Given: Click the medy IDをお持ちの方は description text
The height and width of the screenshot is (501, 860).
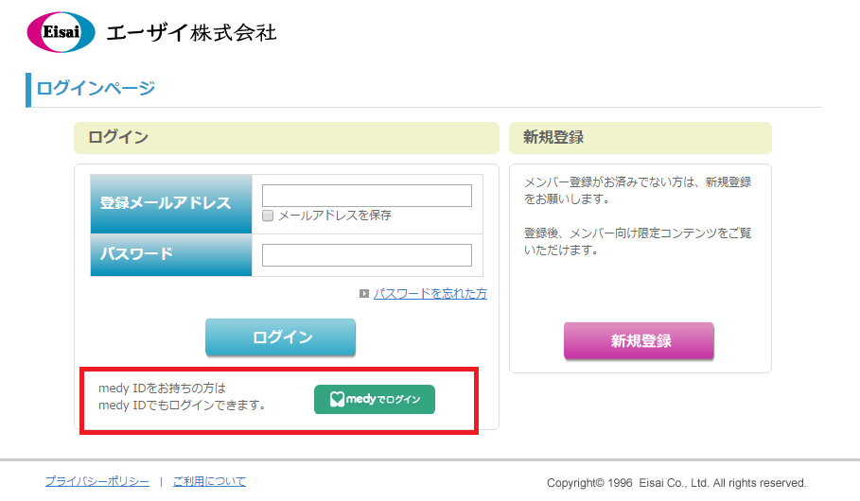Looking at the screenshot, I should (162, 389).
